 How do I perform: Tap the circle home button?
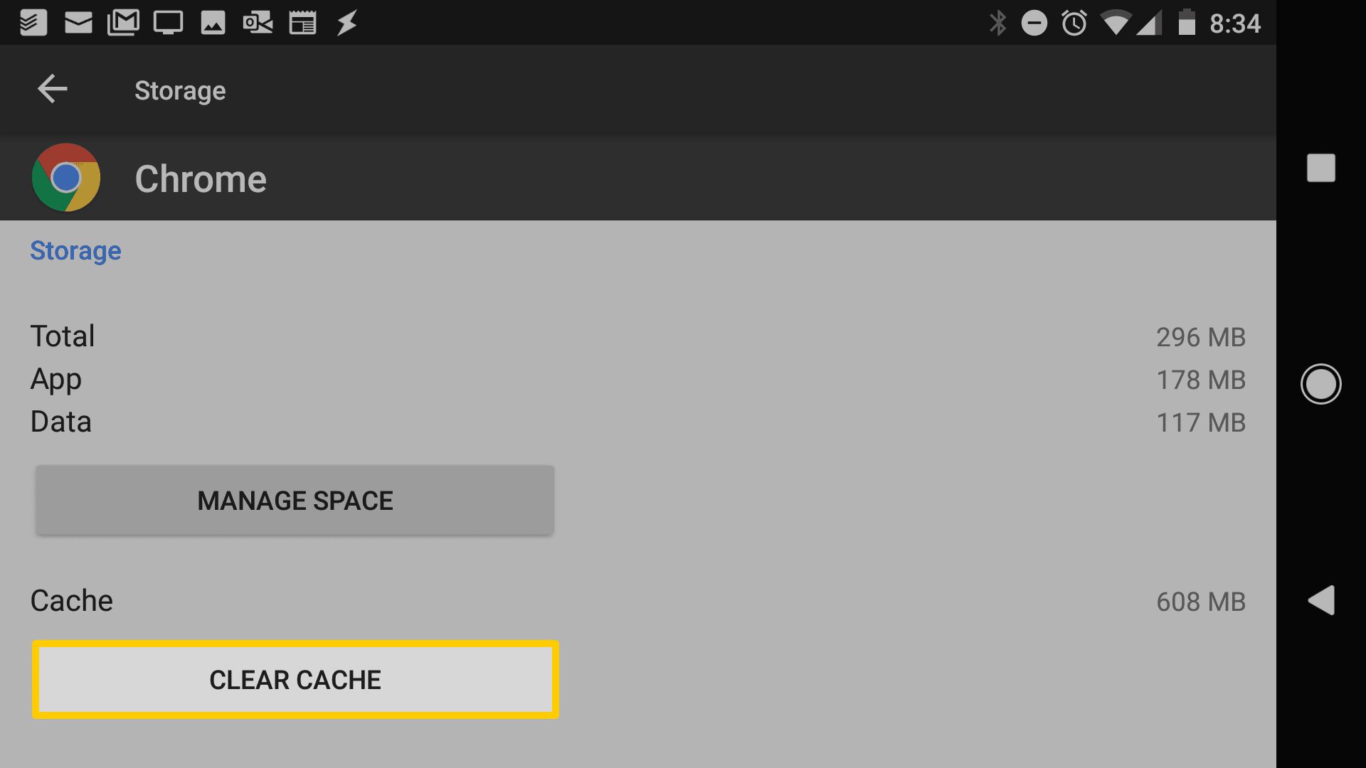tap(1323, 383)
